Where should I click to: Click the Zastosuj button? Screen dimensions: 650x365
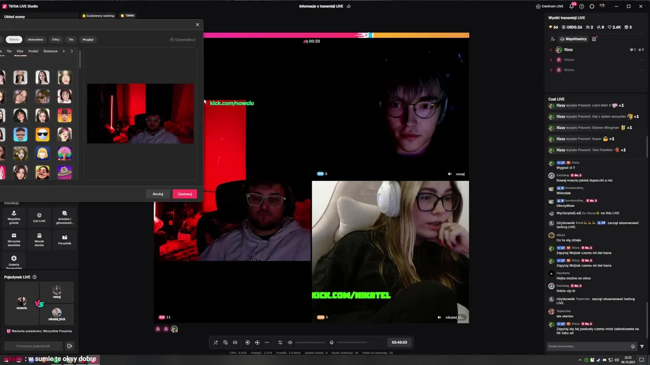[x=185, y=194]
